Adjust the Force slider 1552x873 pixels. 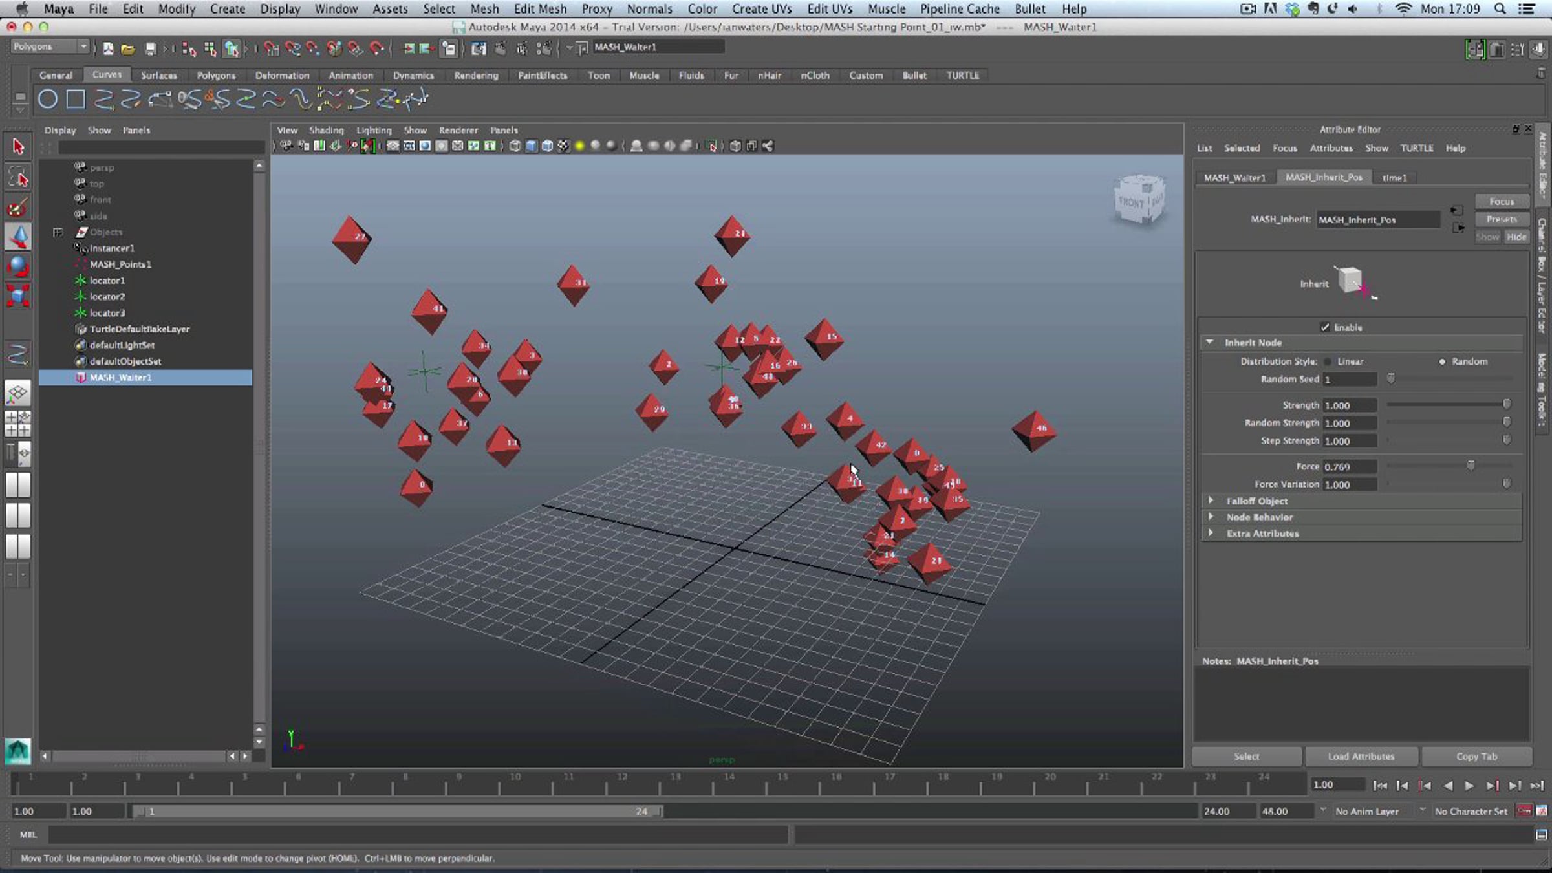[x=1471, y=466]
